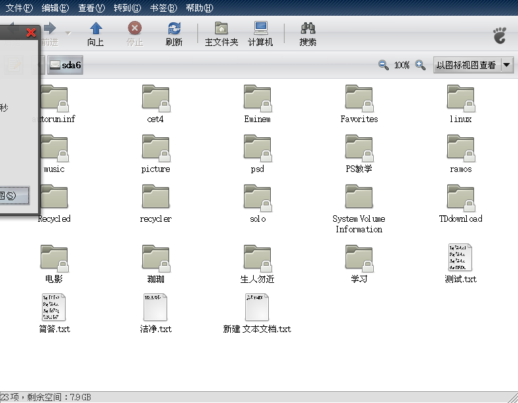Open the view mode dropdown 以图标视图查看
Viewport: 518px width, 403px height.
click(473, 65)
